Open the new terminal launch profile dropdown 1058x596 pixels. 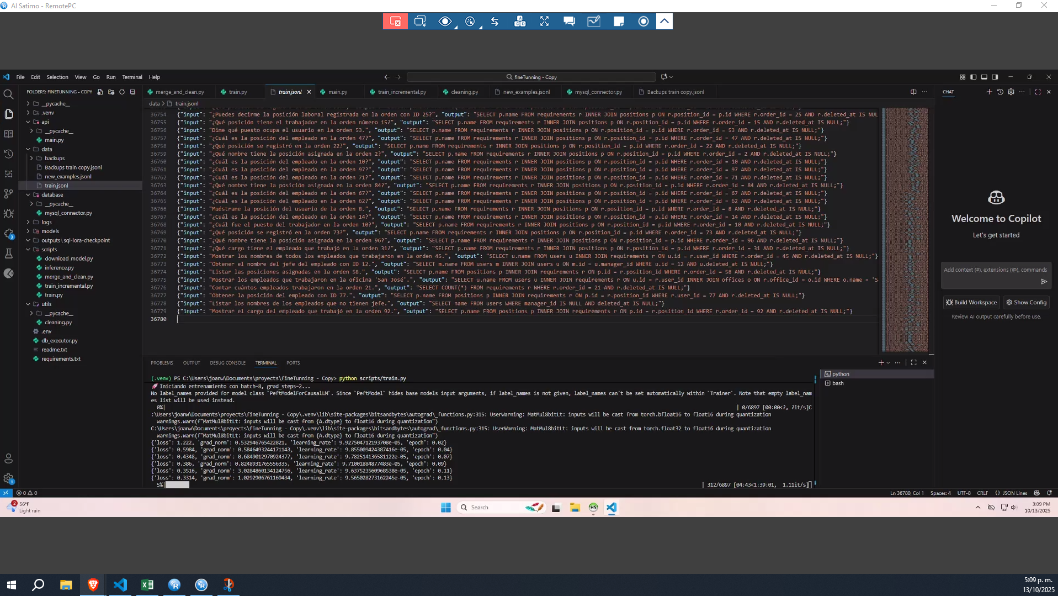coord(888,363)
